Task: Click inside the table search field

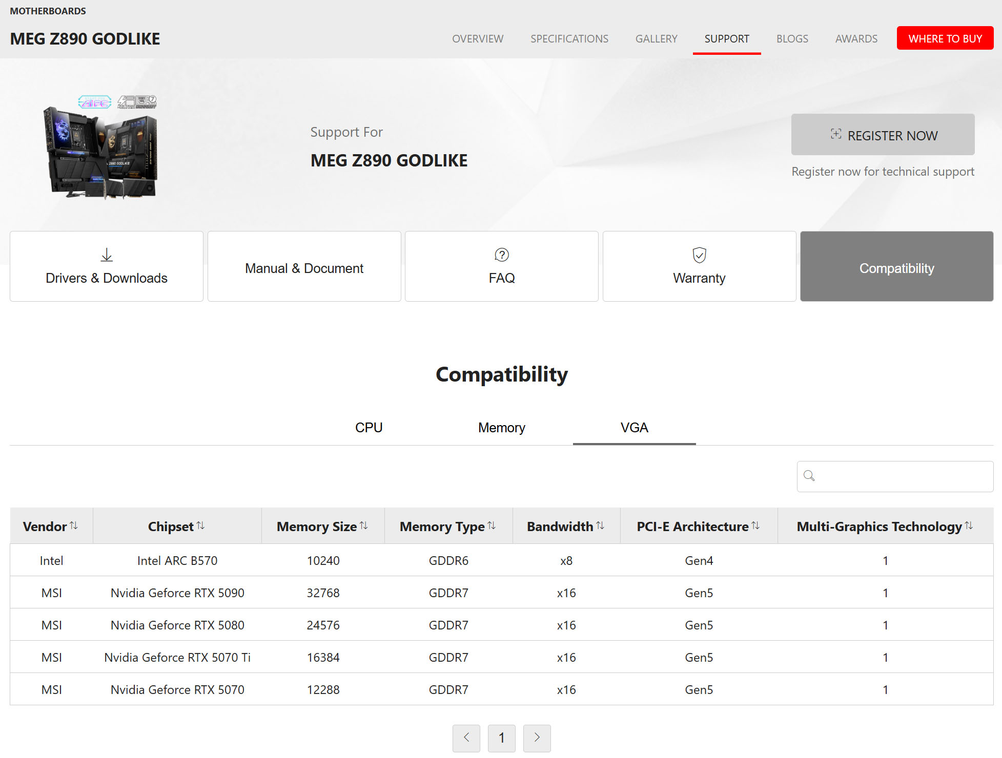Action: 902,476
